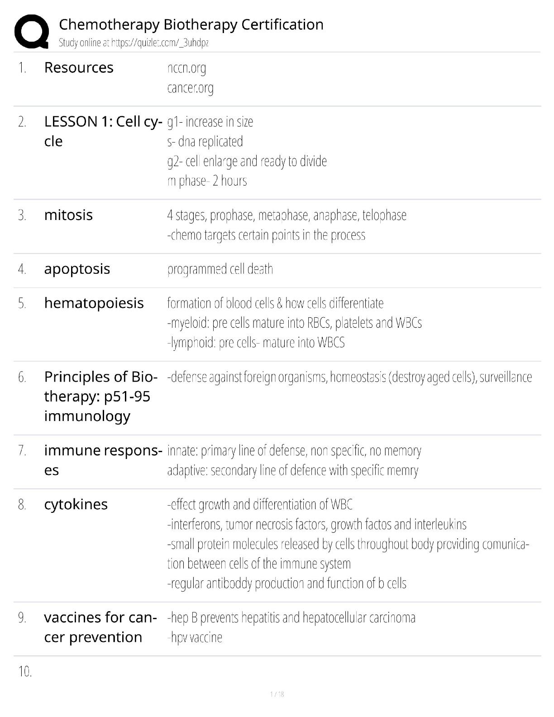Click the nccn.org resource text
Screen dimensions: 554x717
click(186, 68)
